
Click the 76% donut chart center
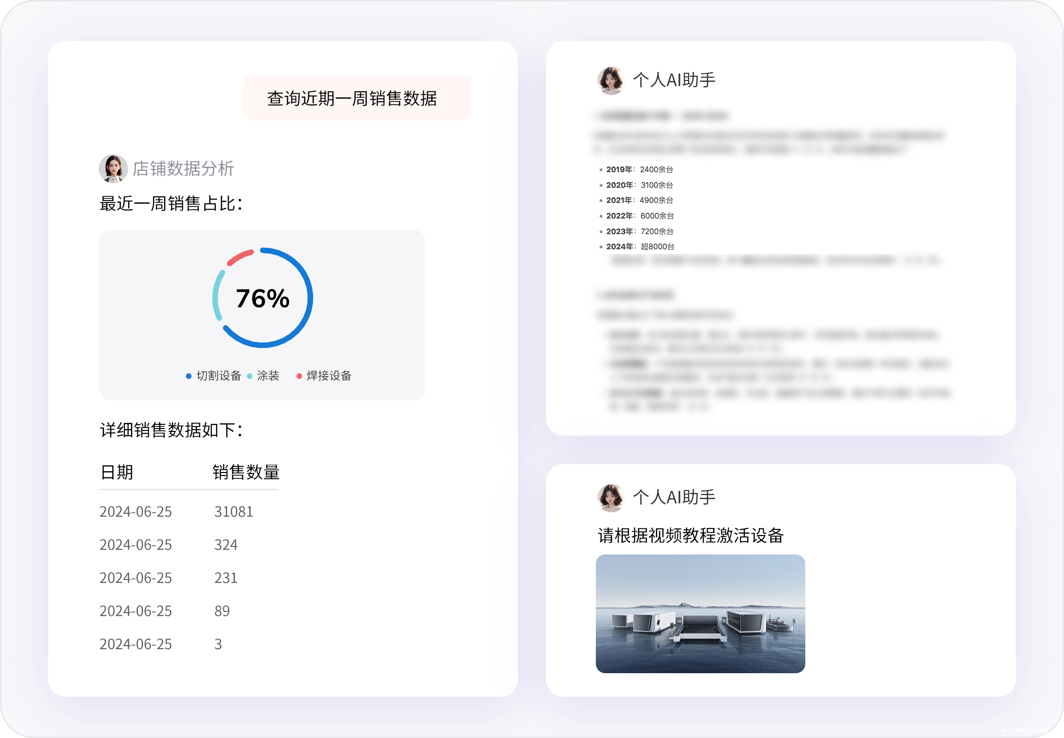pos(263,298)
